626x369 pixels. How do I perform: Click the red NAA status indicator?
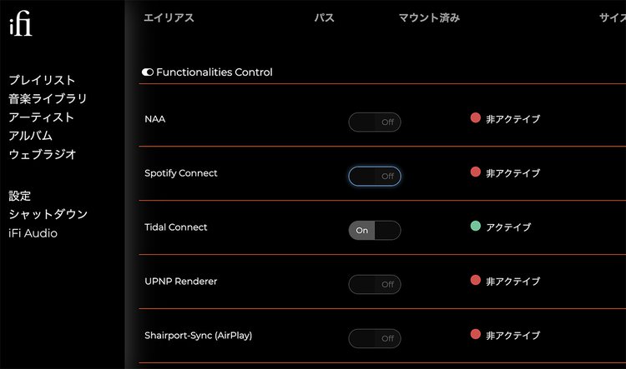[x=476, y=118]
